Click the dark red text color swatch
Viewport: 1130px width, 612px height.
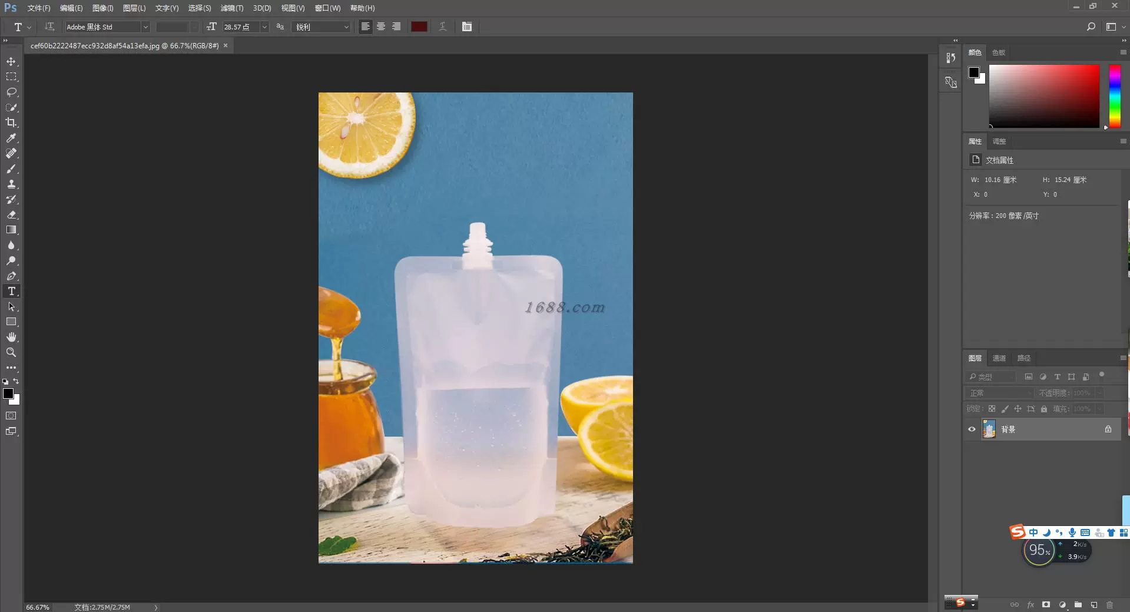click(419, 27)
